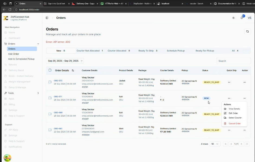Open the ORD-571 order link

click(x=58, y=97)
